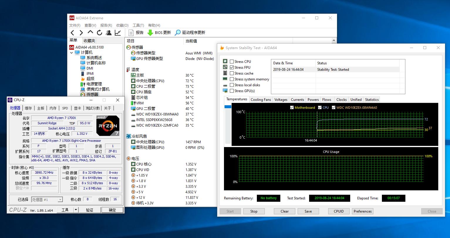Select 电源管理 in the AIDA64 tree
The height and width of the screenshot is (238, 450).
coord(94,84)
